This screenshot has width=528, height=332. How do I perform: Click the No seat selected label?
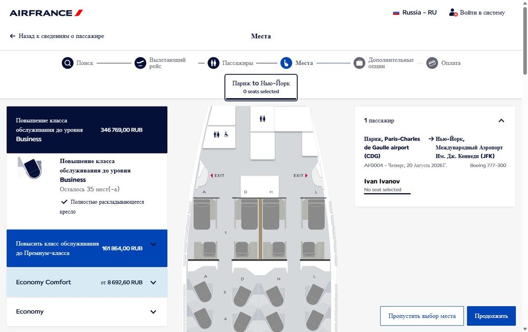[x=382, y=189]
